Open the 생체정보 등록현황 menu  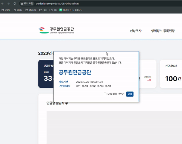click(163, 31)
